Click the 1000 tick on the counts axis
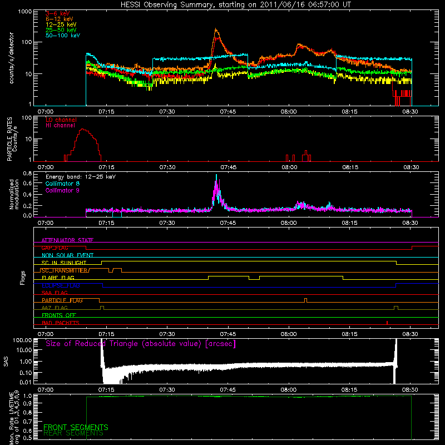445x445 pixels. (24, 12)
